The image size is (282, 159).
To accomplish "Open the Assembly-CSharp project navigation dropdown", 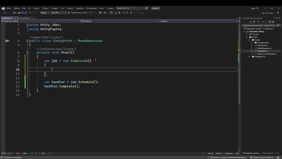I will [40, 21].
